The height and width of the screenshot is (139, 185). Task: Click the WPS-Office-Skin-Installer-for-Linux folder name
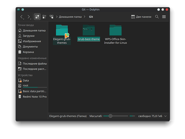(115, 41)
